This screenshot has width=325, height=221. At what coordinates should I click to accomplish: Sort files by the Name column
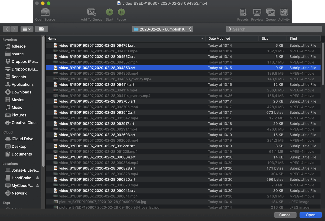[x=125, y=39]
